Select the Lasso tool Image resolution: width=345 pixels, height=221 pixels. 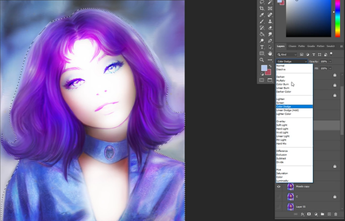pos(262,2)
